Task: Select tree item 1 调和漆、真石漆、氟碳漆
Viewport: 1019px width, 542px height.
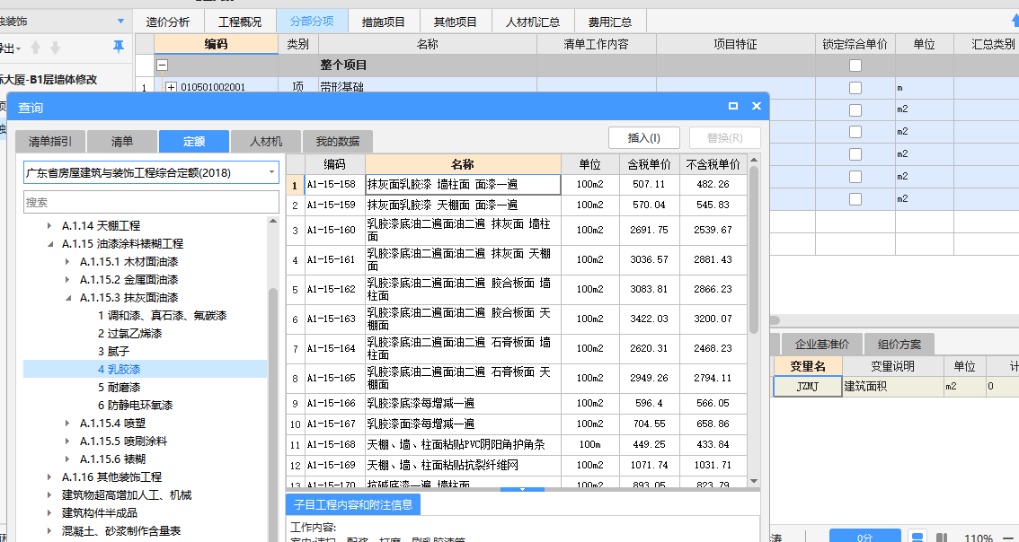Action: pos(163,316)
